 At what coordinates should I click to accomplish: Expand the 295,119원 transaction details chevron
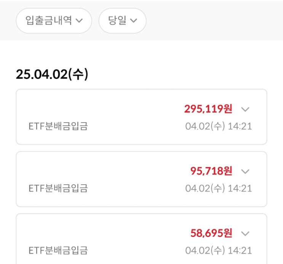click(245, 109)
